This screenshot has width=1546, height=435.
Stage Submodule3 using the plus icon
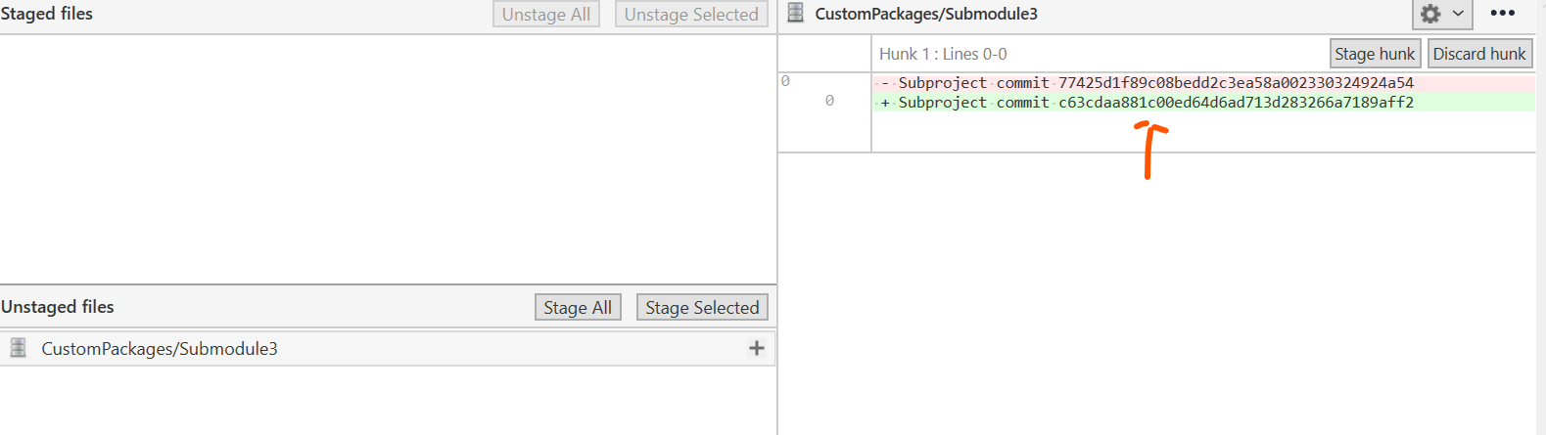click(756, 348)
